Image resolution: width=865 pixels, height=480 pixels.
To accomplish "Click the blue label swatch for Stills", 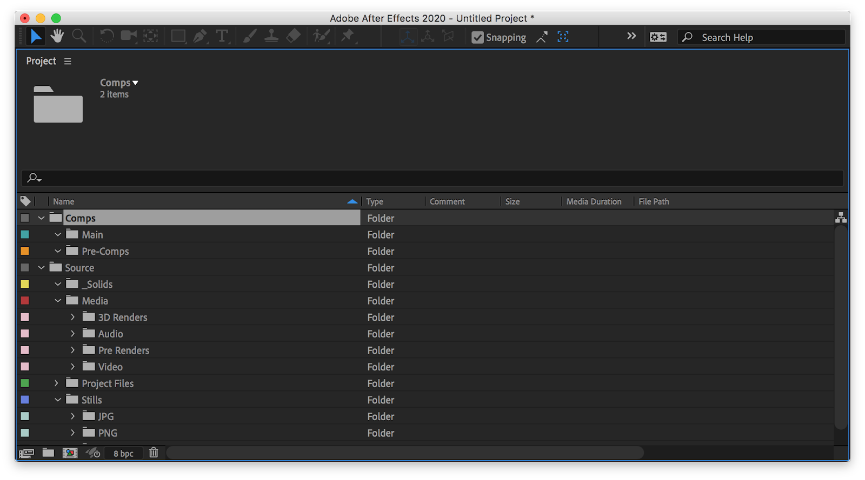I will point(25,400).
